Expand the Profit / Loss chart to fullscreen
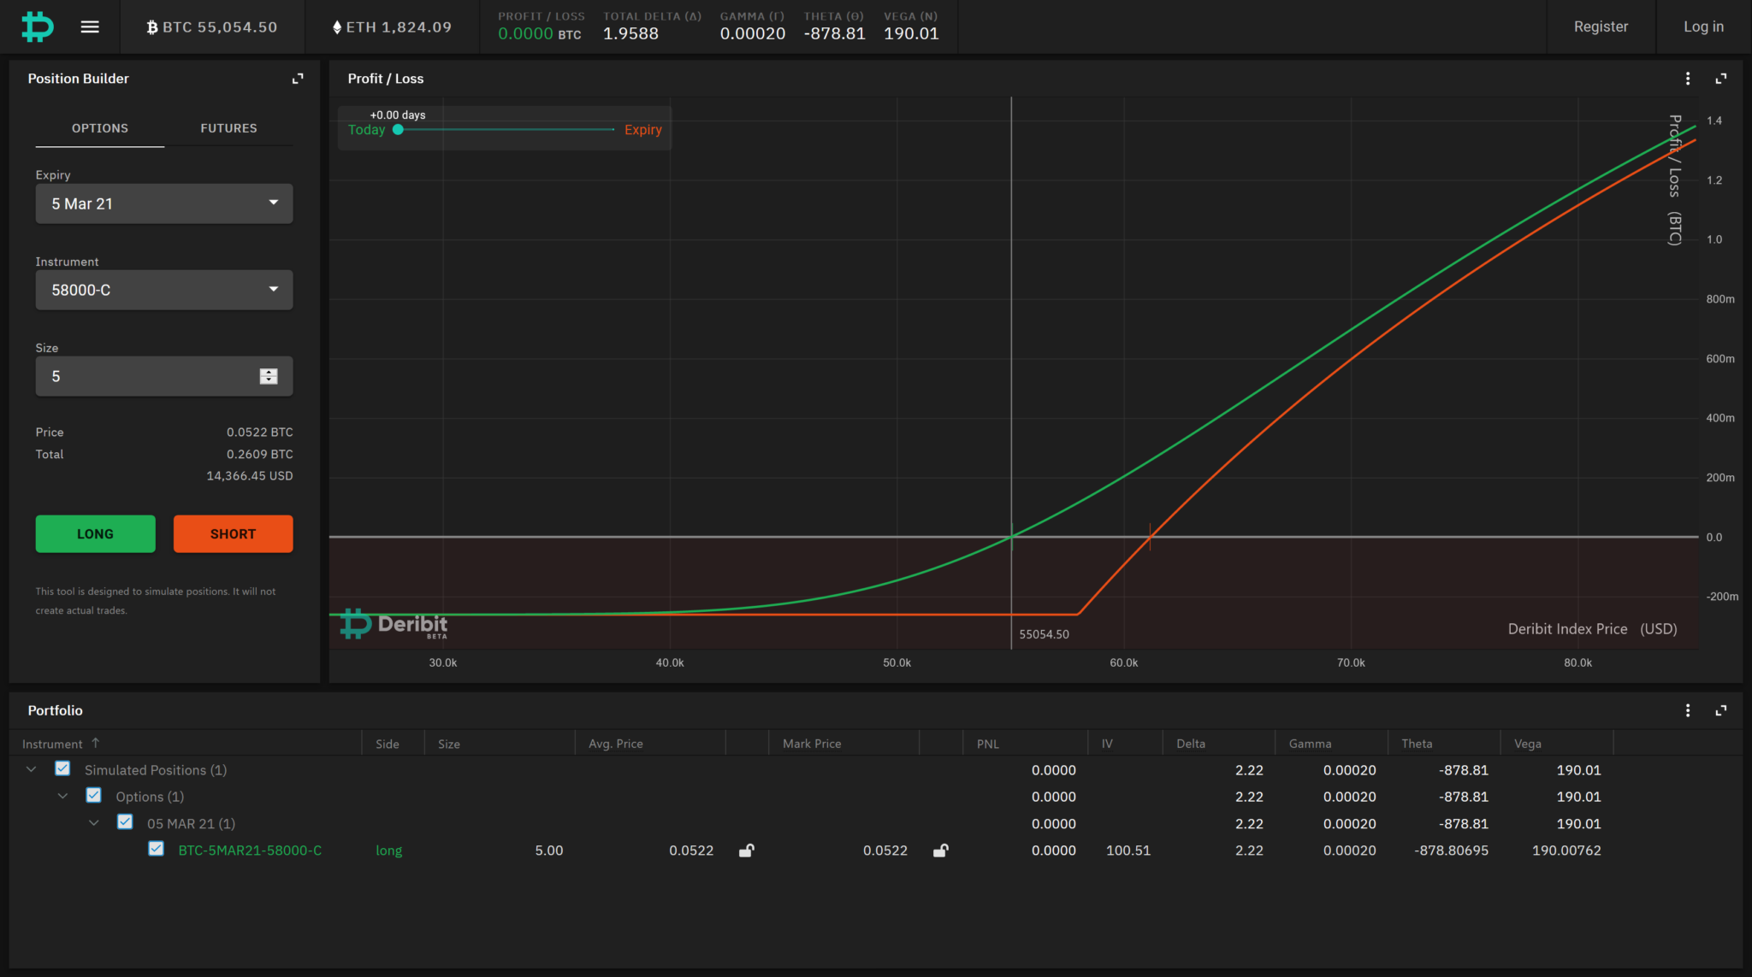The height and width of the screenshot is (977, 1752). pyautogui.click(x=1721, y=78)
